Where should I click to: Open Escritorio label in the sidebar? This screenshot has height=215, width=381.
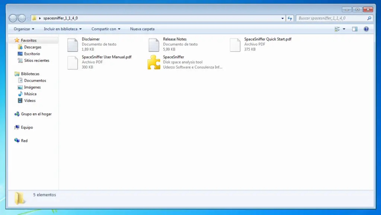(32, 54)
